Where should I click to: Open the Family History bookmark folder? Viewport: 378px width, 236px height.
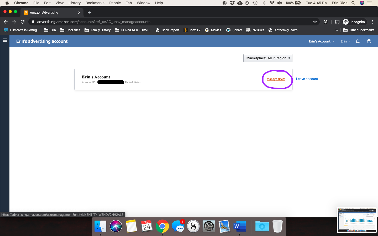click(98, 30)
